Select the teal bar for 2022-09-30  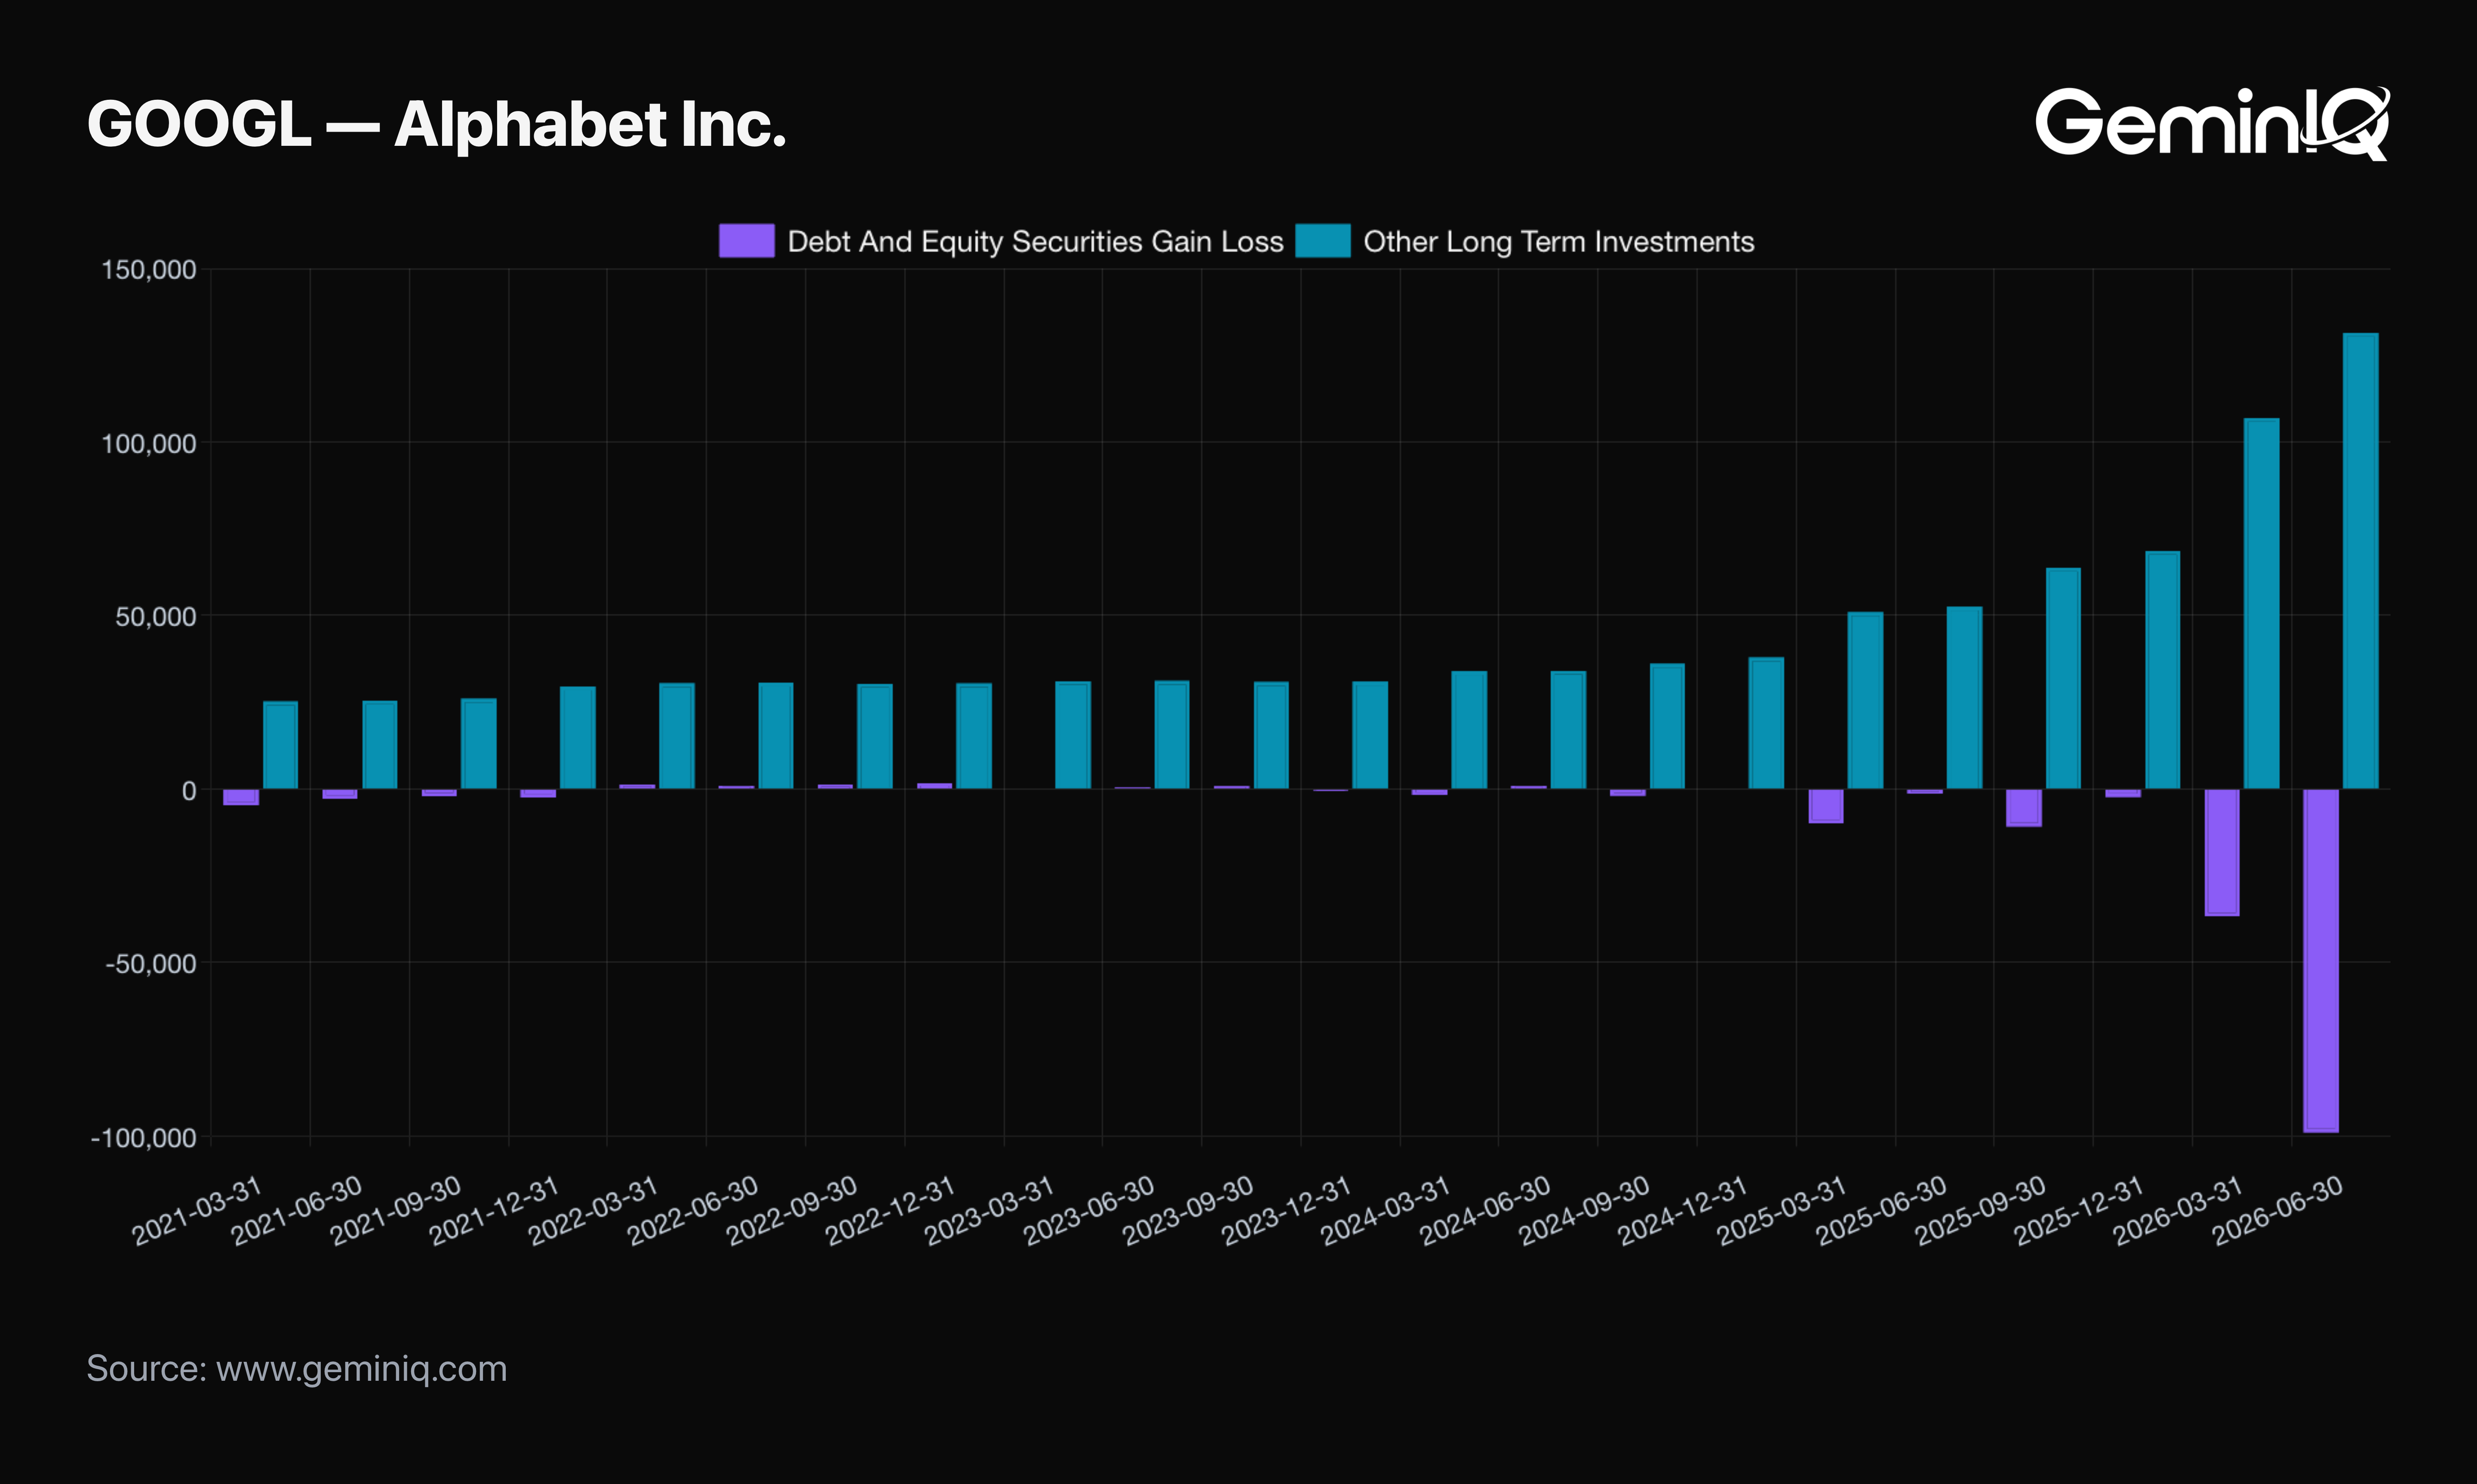(875, 737)
